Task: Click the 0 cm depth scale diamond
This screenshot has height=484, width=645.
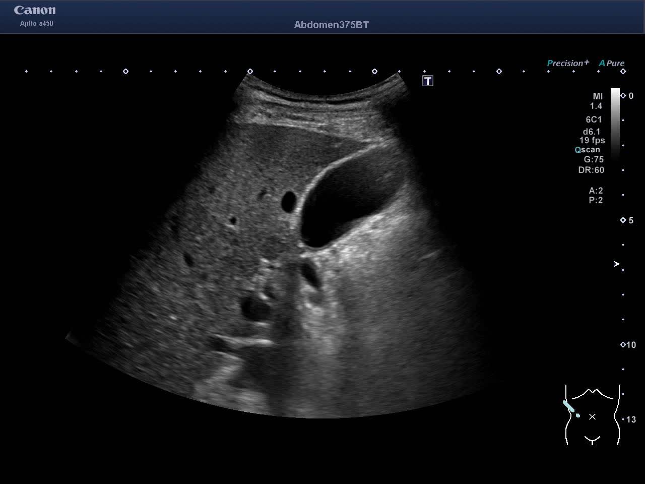Action: 623,96
